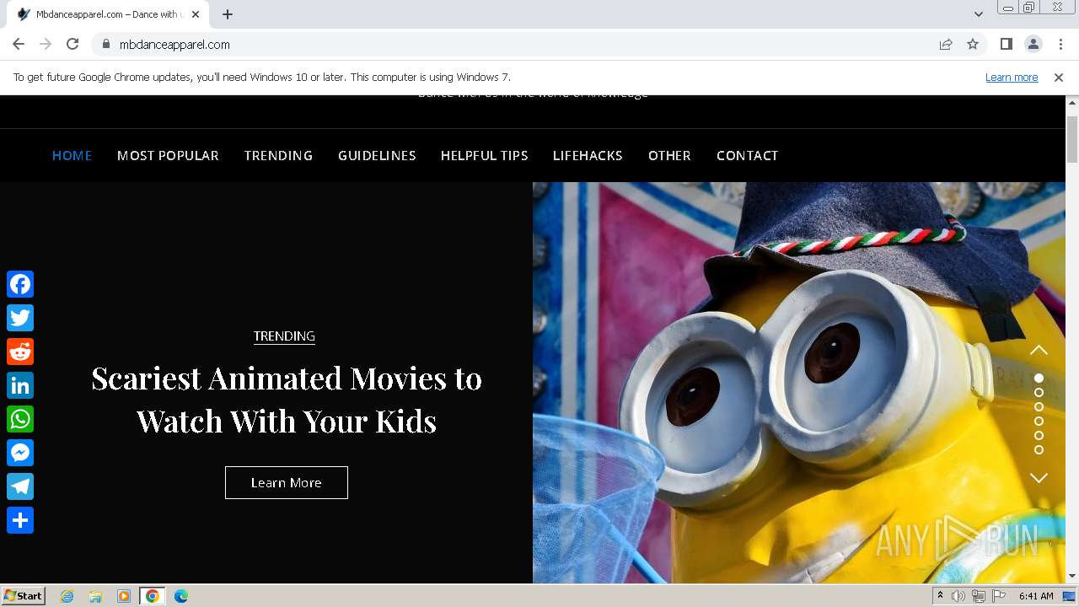Viewport: 1079px width, 607px height.
Task: Open network status tray icon
Action: (x=979, y=596)
